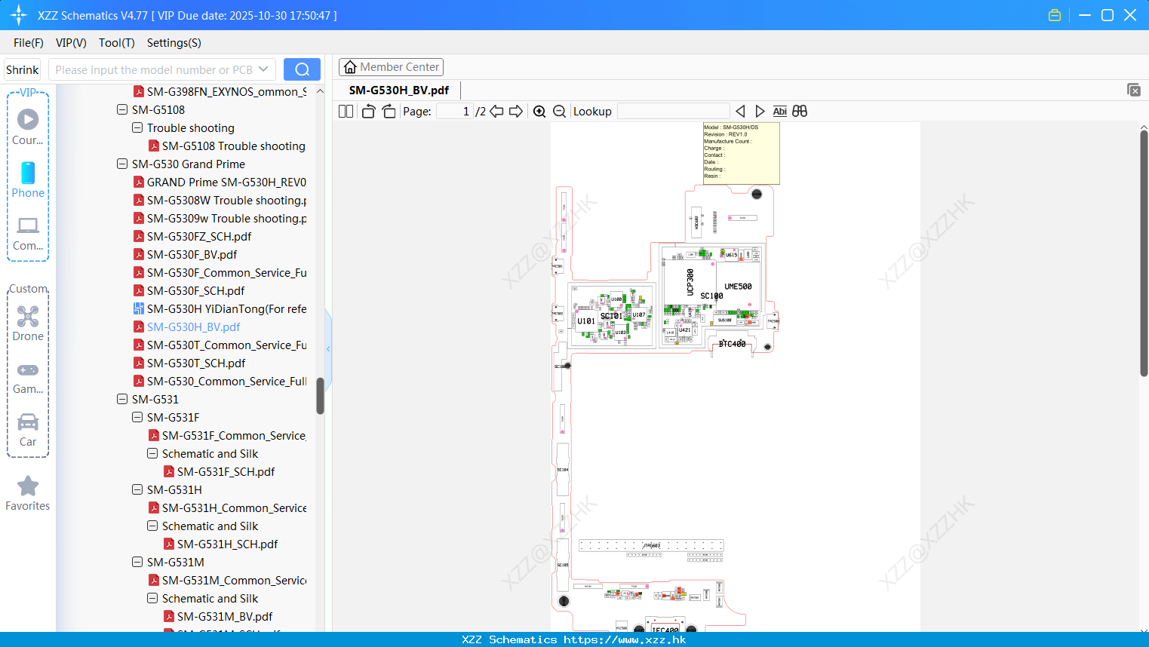The image size is (1149, 647).
Task: Open the Tool(T) menu
Action: coord(117,43)
